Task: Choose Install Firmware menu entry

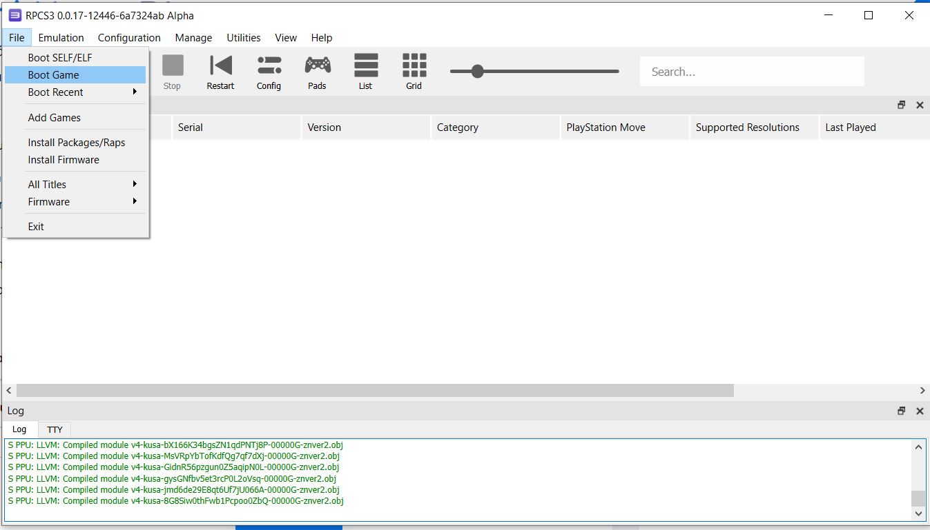Action: click(x=64, y=160)
